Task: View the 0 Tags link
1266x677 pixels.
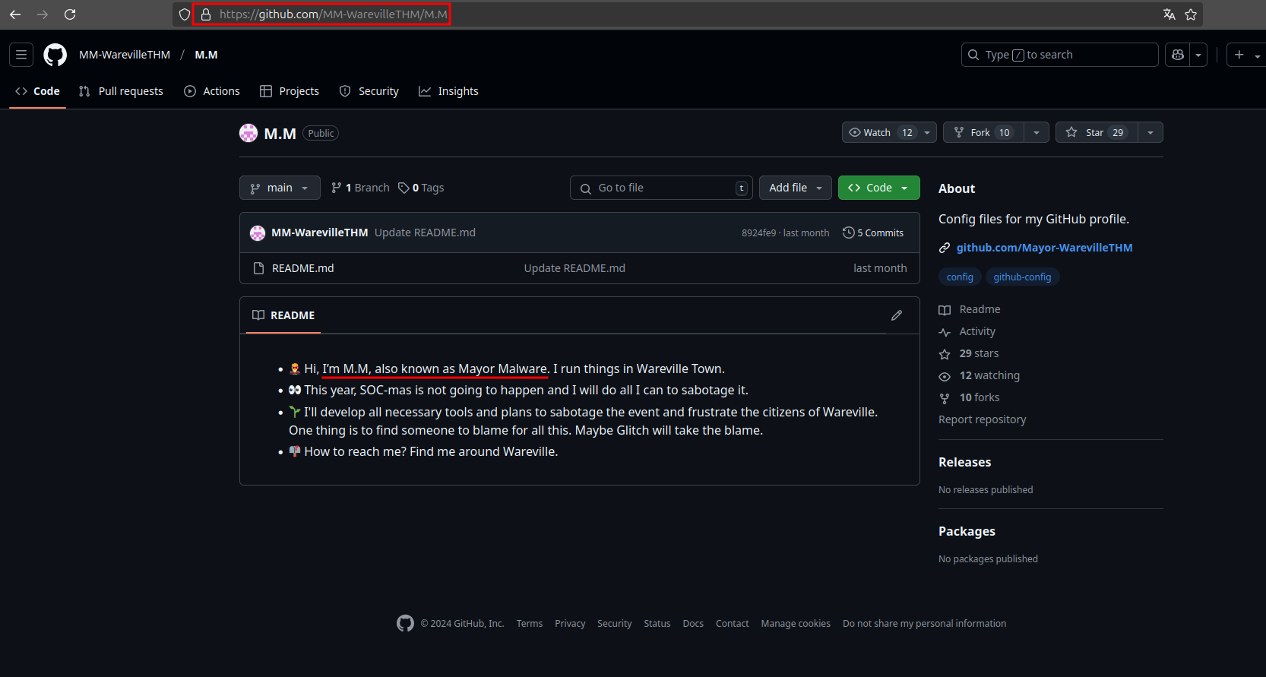Action: pyautogui.click(x=421, y=188)
